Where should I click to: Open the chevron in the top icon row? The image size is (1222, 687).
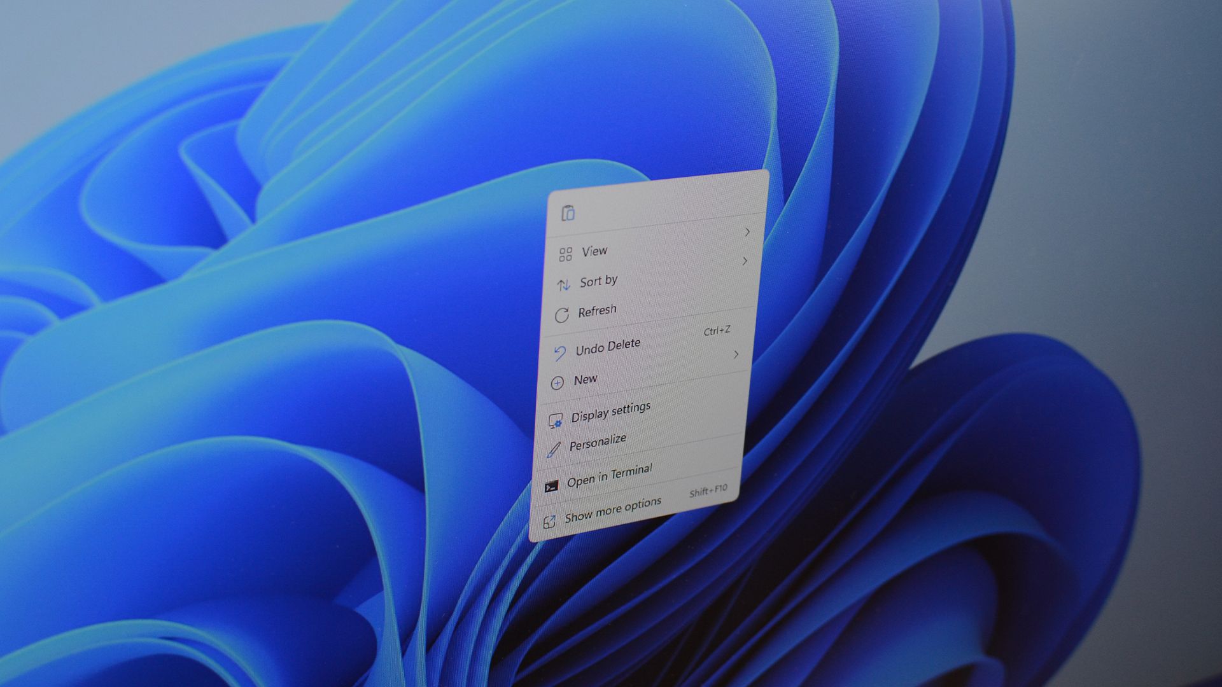point(748,233)
